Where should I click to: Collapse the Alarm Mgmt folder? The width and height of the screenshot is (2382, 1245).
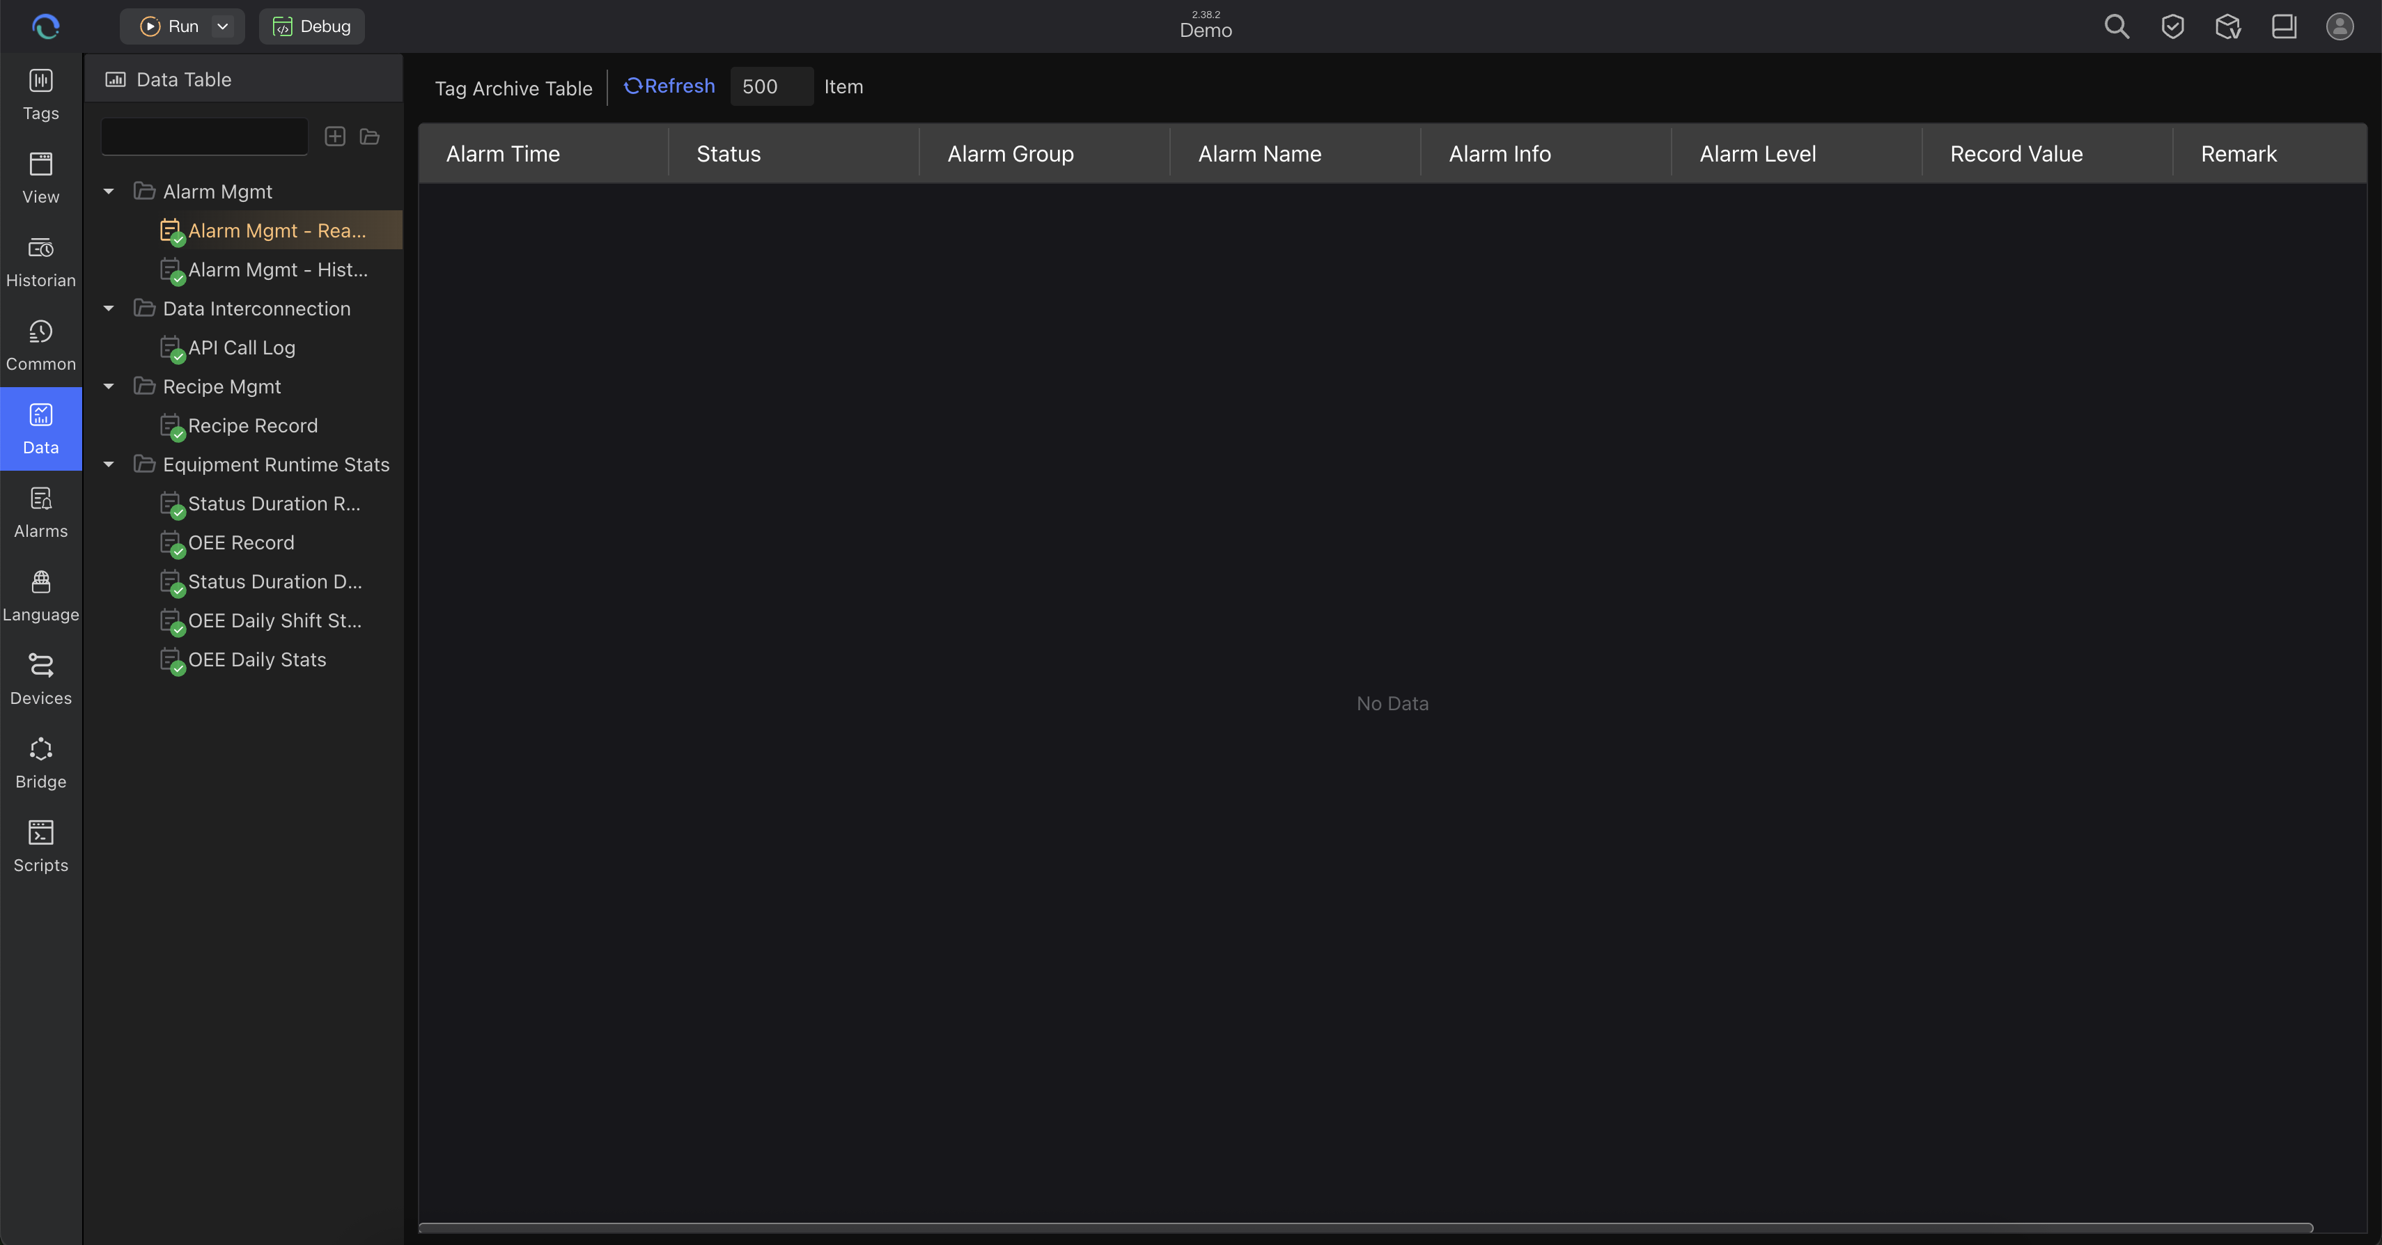coord(108,190)
